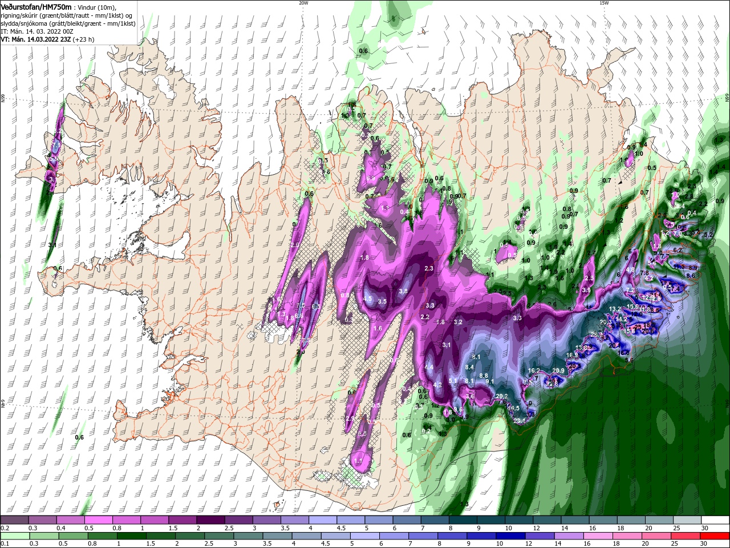Click the 3.9 value on the map
The width and height of the screenshot is (730, 548).
click(586, 290)
